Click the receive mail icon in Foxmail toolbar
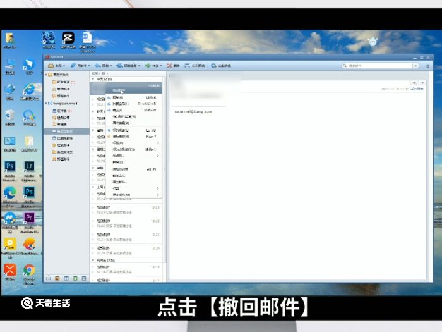The height and width of the screenshot is (332, 442). (51, 66)
